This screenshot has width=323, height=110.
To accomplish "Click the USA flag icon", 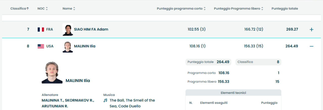I will click(41, 46).
